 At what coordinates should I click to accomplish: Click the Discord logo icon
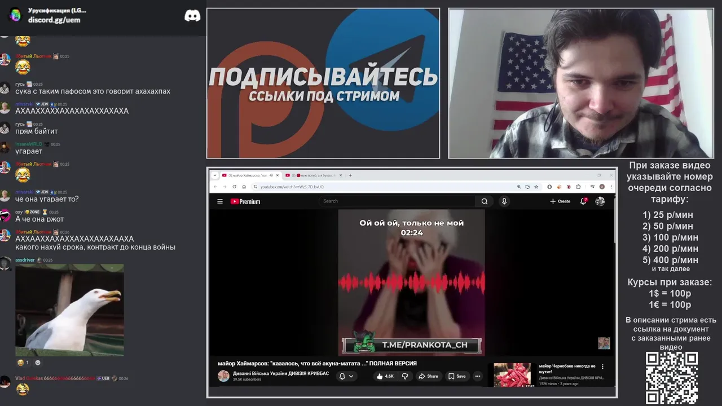(192, 15)
